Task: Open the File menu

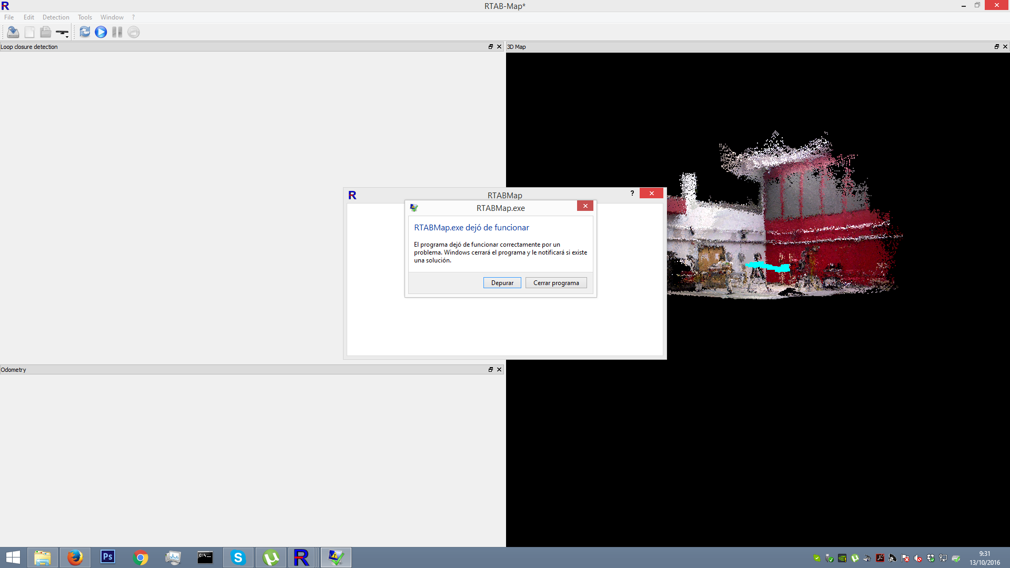Action: 9,17
